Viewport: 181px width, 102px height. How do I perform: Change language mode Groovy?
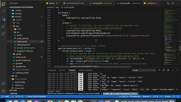[x=167, y=96]
